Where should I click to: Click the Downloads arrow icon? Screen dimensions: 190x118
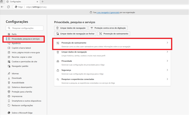(x=9, y=78)
